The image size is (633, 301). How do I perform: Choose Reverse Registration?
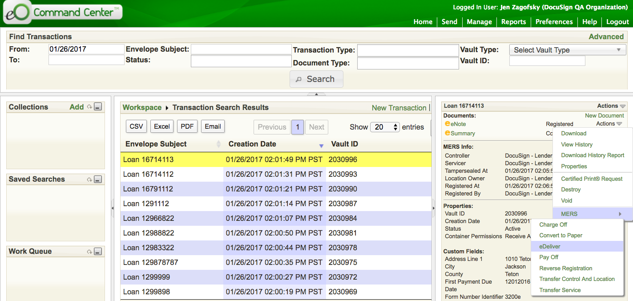[x=565, y=268]
